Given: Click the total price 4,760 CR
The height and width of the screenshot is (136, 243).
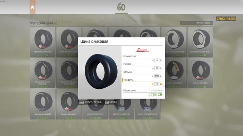Looking at the screenshot, I should tap(155, 95).
